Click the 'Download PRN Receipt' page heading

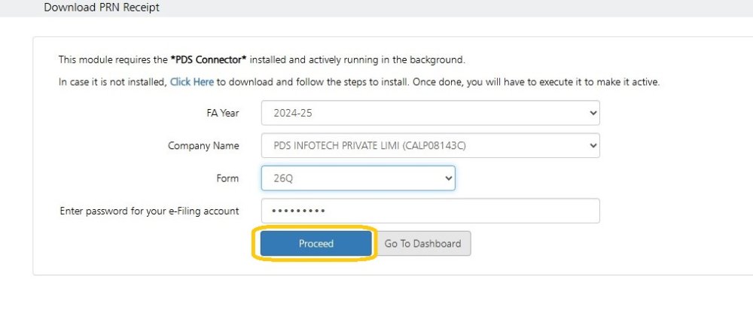pos(102,8)
